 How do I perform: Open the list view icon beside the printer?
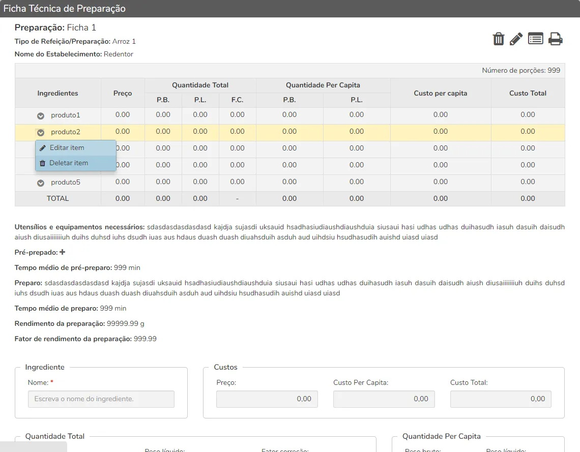tap(535, 39)
